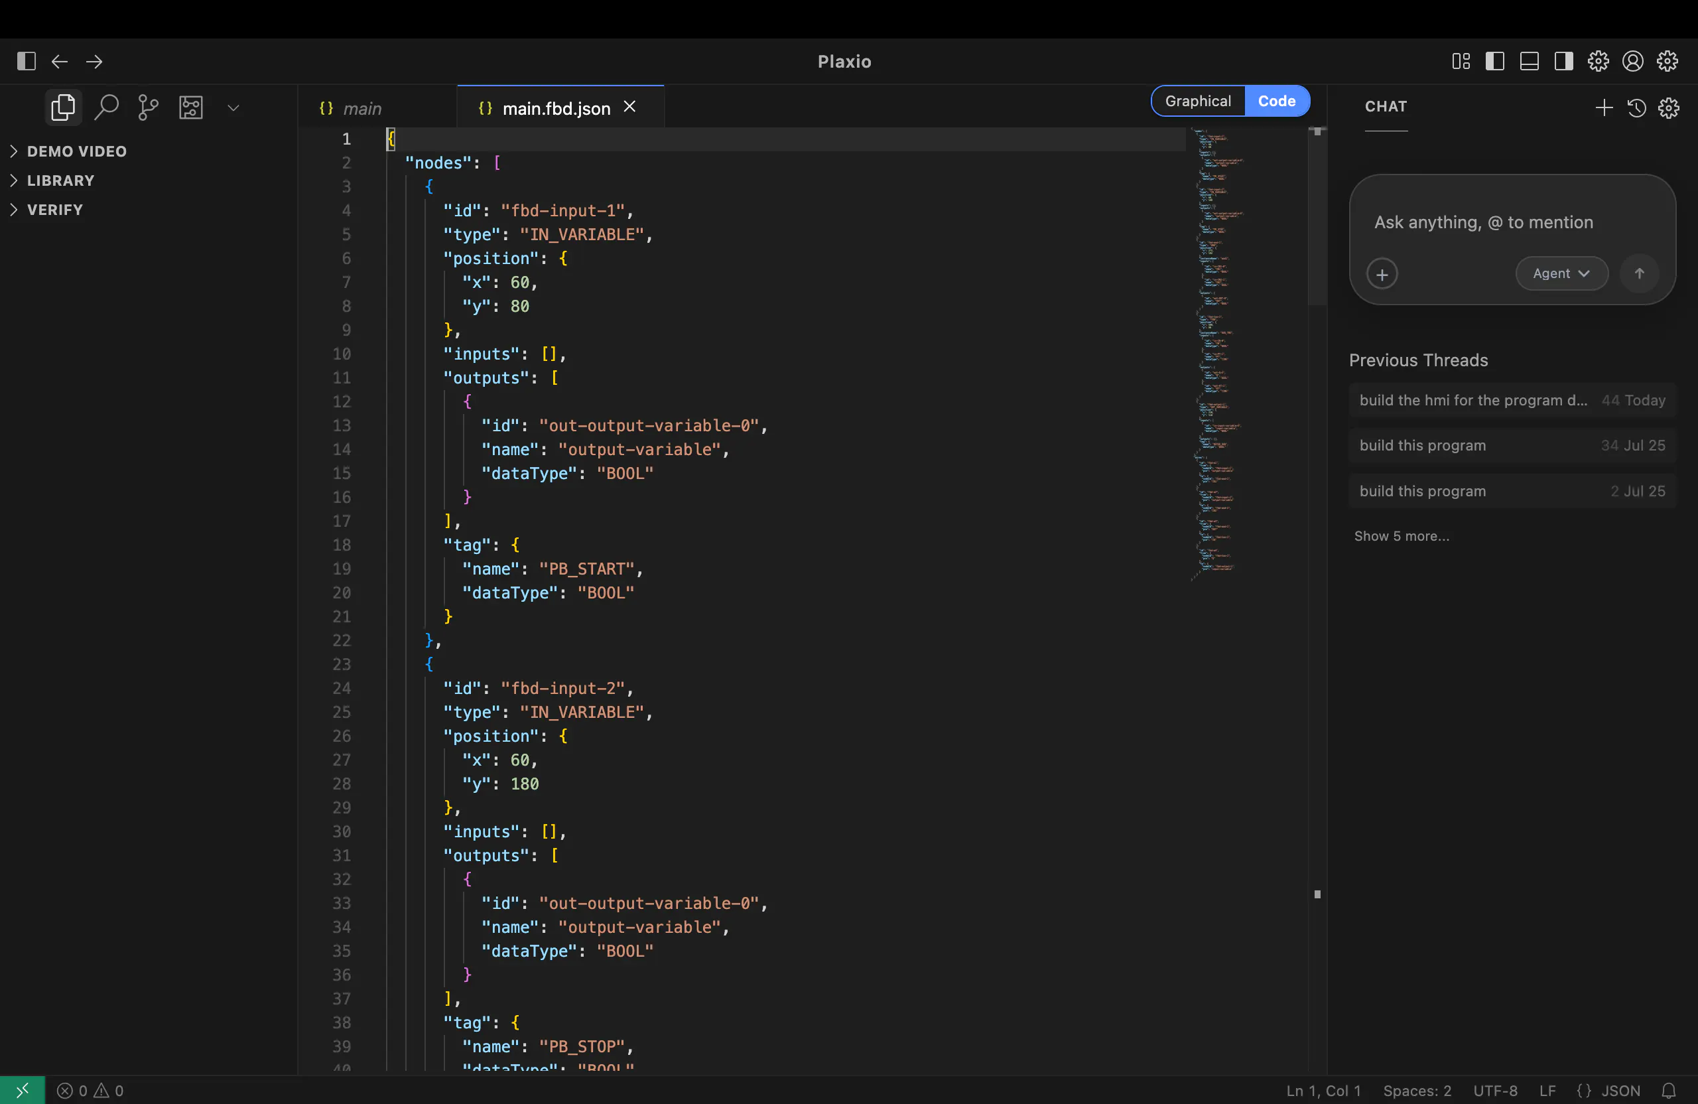The width and height of the screenshot is (1698, 1104).
Task: Open the Agent mode dropdown
Action: point(1562,273)
